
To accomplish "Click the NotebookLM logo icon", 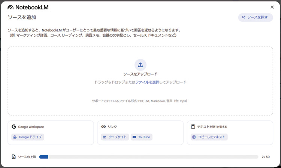I will (x=10, y=7).
